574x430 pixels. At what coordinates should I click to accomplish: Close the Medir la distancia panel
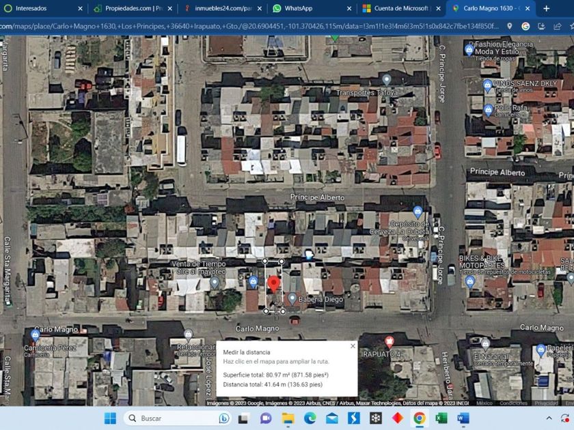(353, 346)
